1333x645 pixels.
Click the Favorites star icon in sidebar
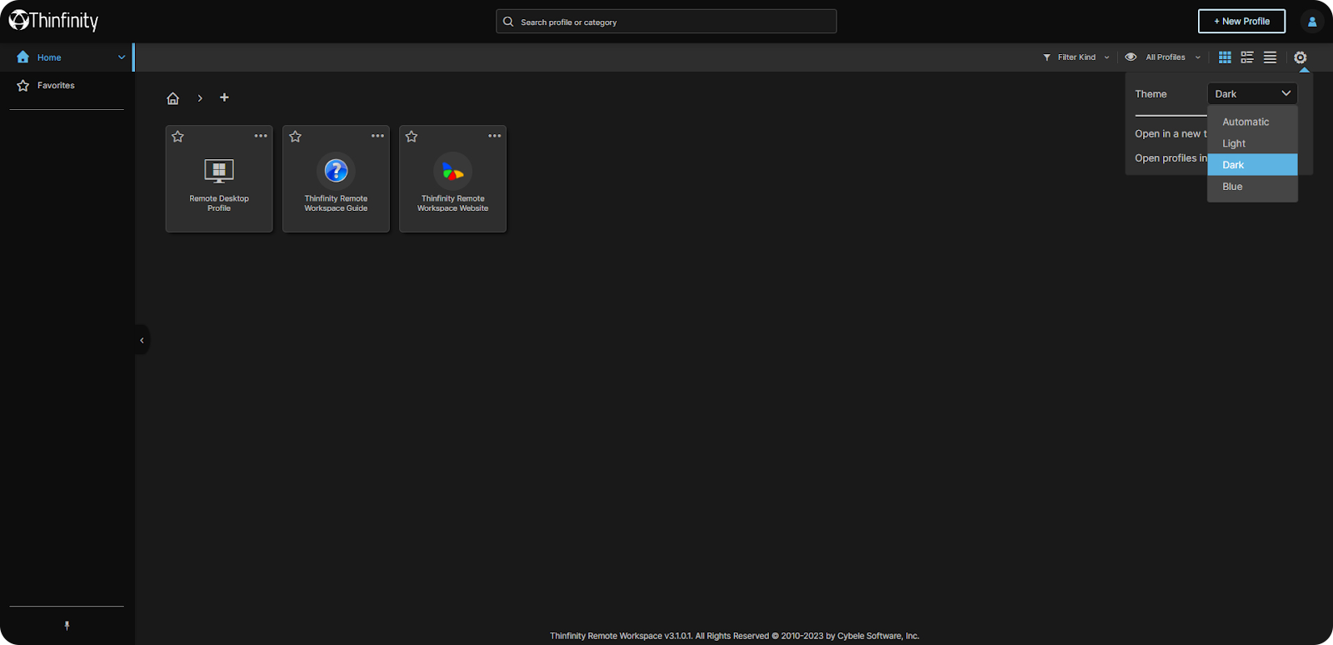(x=22, y=86)
